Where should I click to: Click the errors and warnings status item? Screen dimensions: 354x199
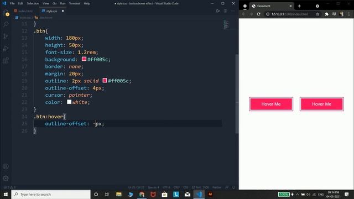coord(9,187)
